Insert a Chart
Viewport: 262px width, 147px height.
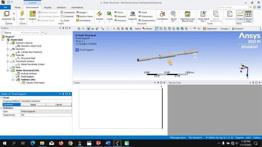65,20
